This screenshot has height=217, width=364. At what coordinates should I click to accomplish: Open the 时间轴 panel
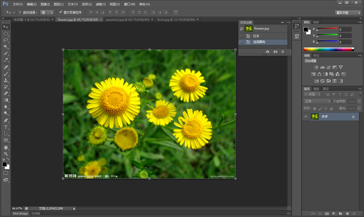pyautogui.click(x=36, y=213)
